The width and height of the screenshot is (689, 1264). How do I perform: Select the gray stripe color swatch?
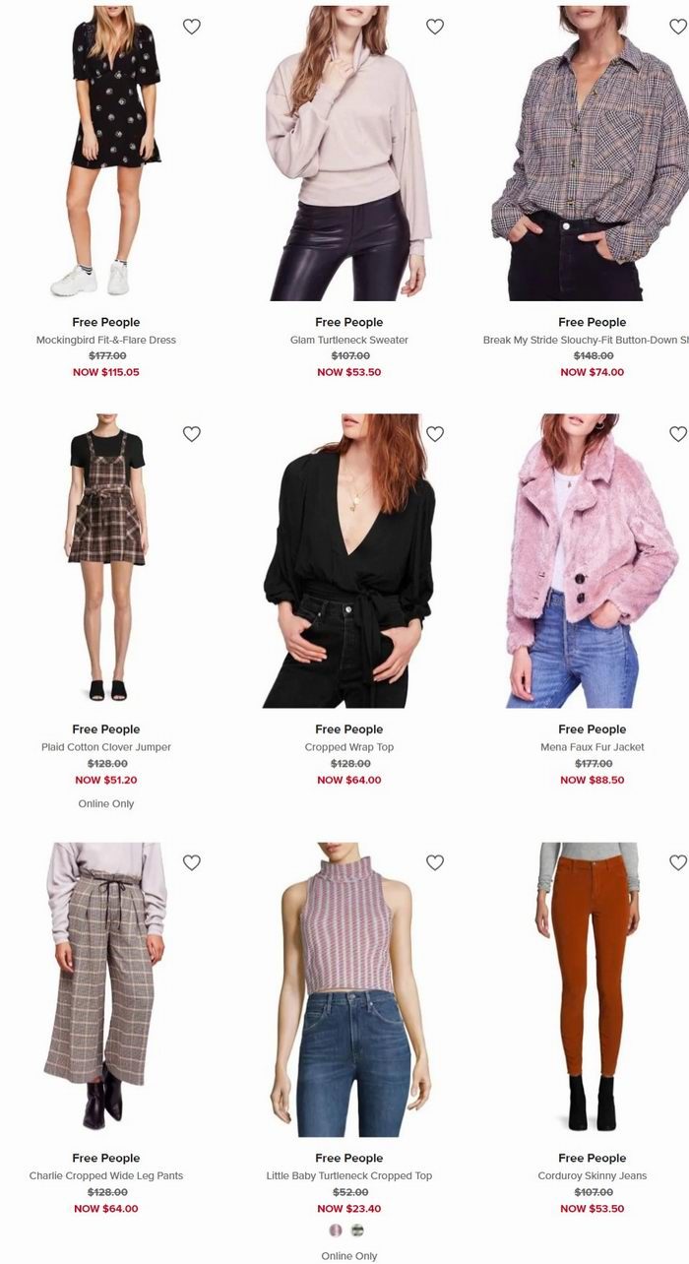[357, 1231]
